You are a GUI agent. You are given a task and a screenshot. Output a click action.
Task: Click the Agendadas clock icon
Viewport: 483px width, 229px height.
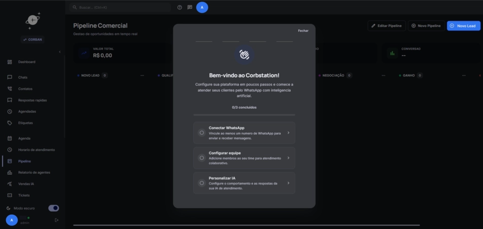point(10,111)
